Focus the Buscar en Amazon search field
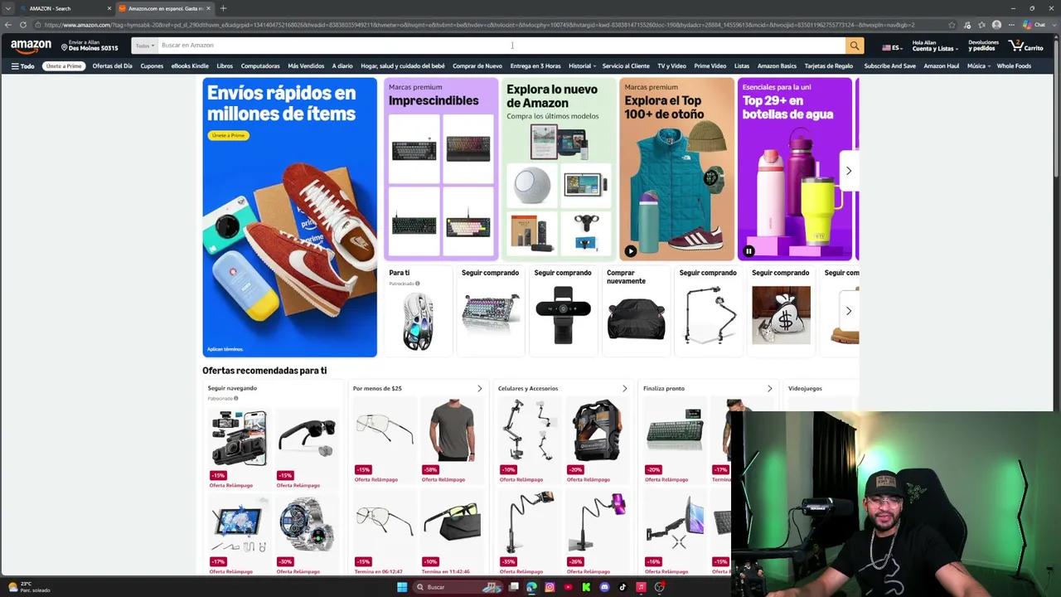Image resolution: width=1061 pixels, height=597 pixels. pos(501,46)
